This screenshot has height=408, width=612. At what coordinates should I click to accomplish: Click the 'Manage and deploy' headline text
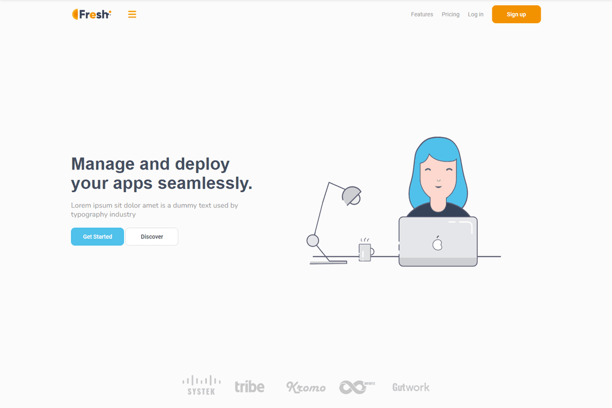tap(150, 164)
